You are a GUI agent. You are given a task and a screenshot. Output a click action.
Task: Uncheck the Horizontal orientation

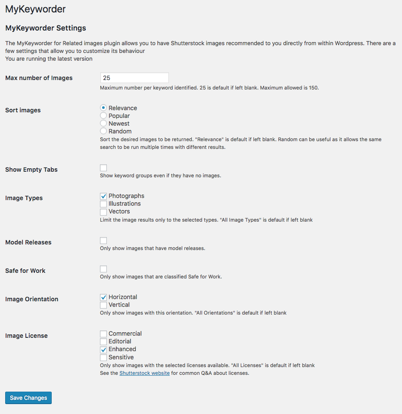[103, 297]
